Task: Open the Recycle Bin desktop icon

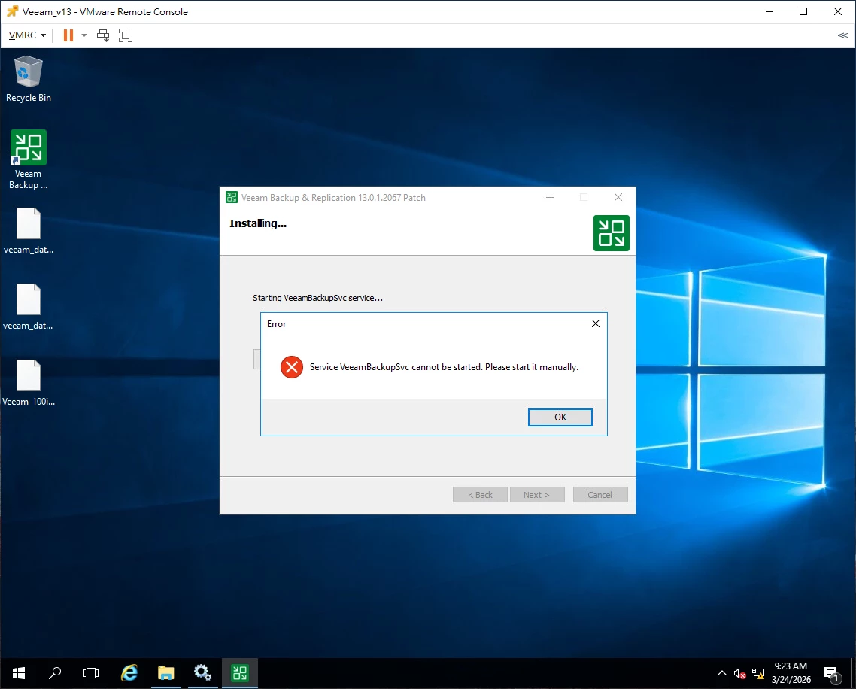Action: (x=29, y=79)
